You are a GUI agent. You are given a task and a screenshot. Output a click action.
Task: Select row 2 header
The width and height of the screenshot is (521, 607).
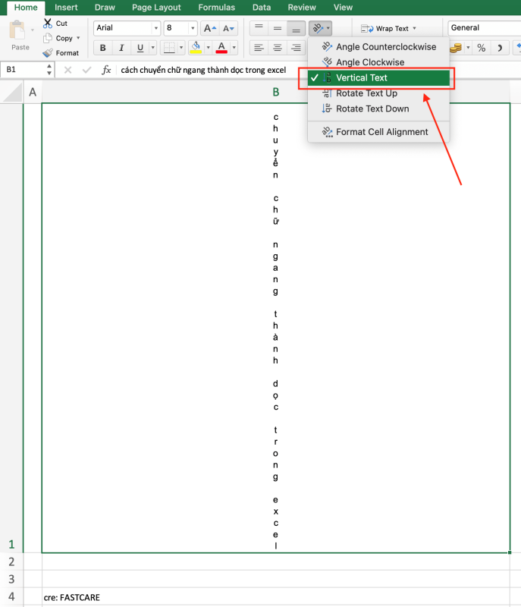point(11,561)
